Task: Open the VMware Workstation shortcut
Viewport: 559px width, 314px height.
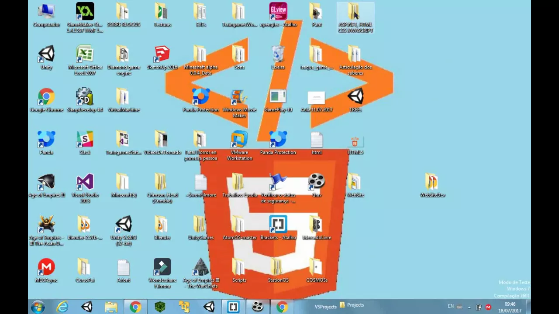Action: click(239, 146)
